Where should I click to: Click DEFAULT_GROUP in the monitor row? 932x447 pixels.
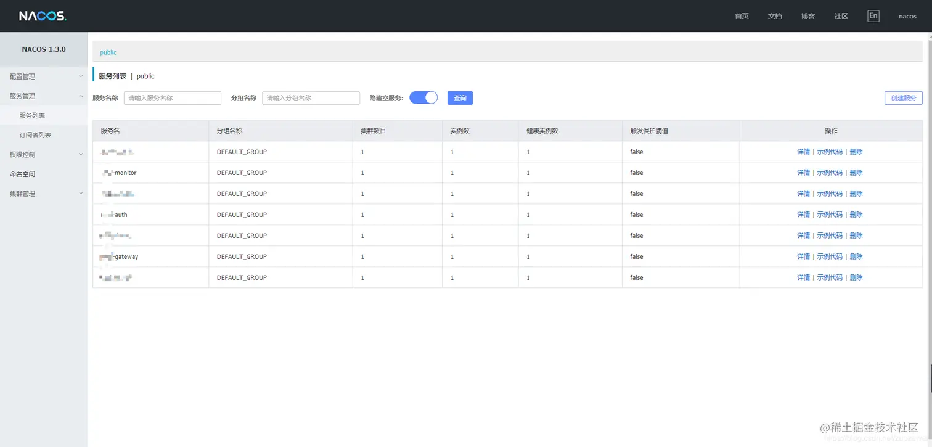tap(242, 173)
